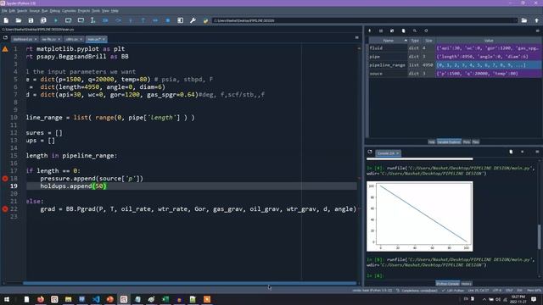Select the fluid variable row

pos(455,48)
